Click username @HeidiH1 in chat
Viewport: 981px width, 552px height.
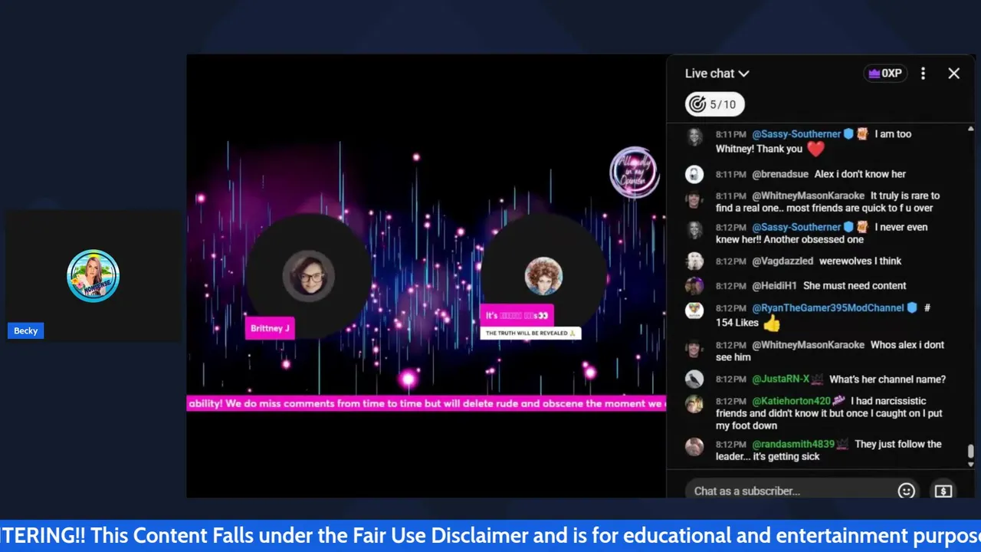tap(774, 286)
